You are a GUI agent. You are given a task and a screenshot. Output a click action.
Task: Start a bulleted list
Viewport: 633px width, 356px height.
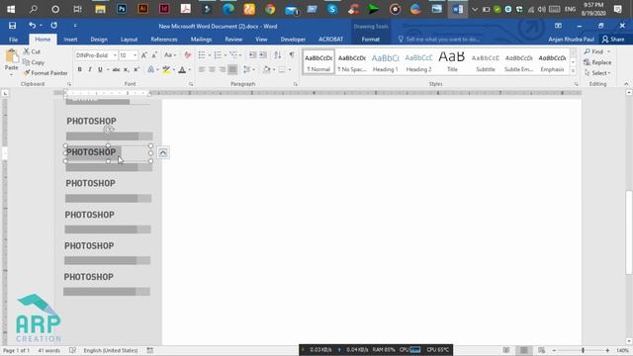202,55
